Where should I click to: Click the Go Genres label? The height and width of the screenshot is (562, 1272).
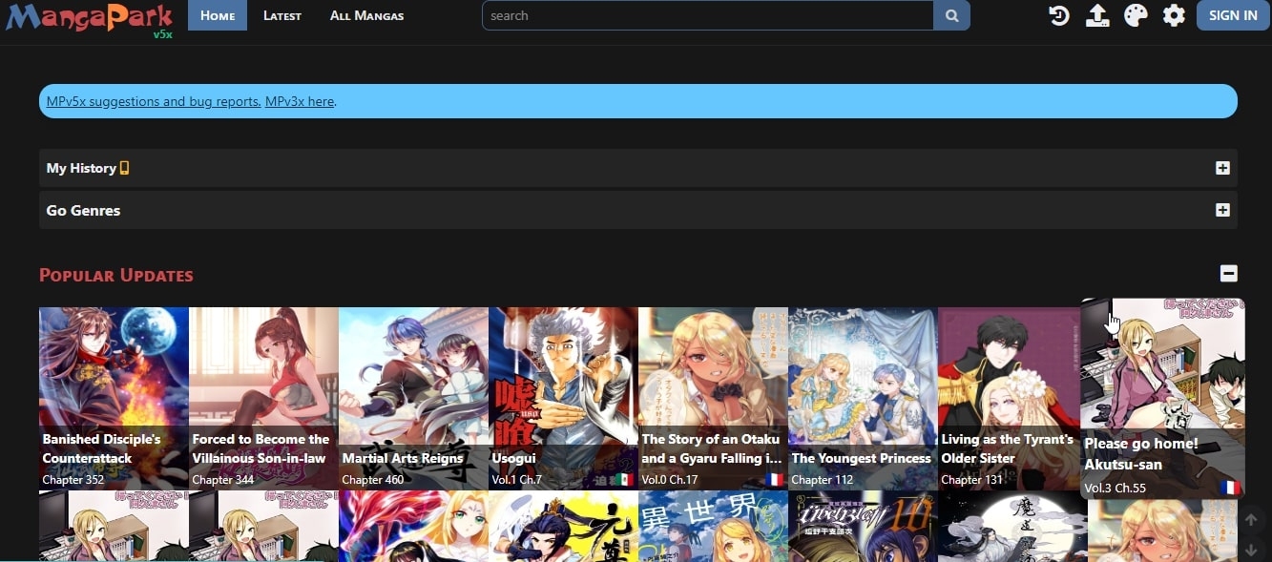[x=83, y=210]
